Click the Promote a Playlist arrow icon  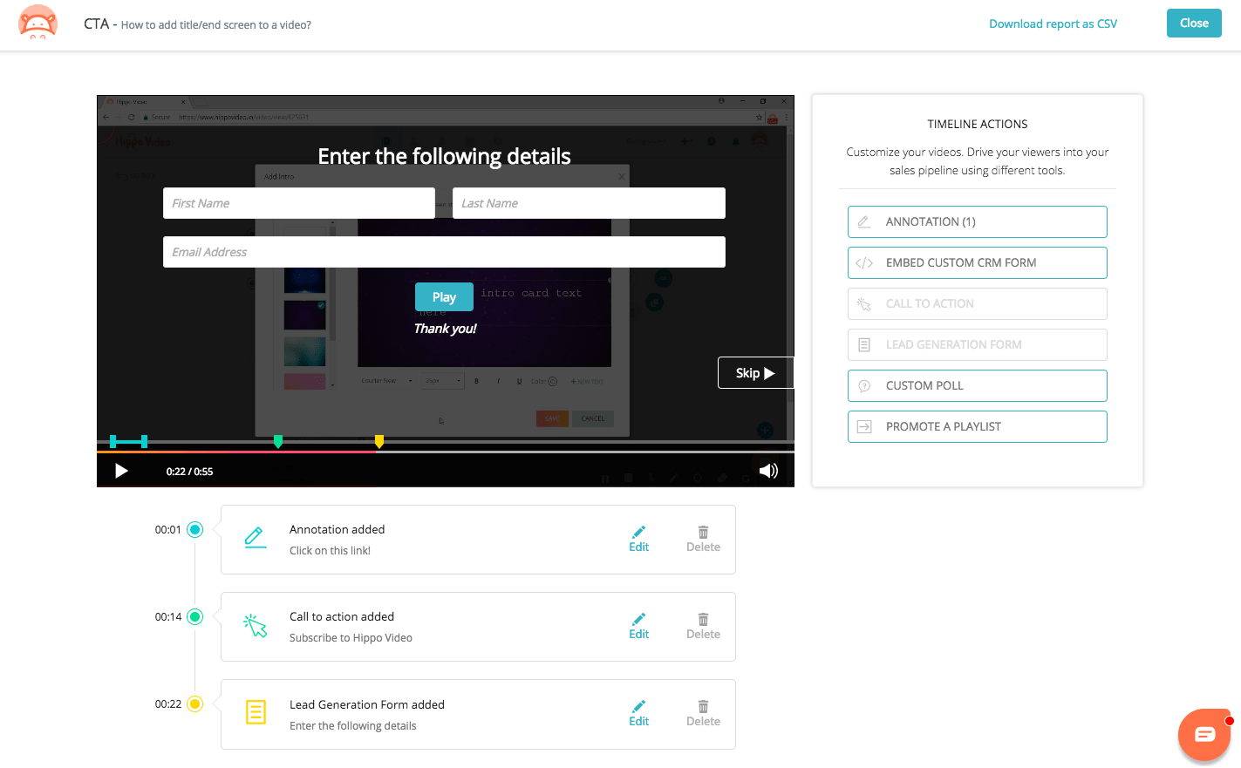coord(863,426)
